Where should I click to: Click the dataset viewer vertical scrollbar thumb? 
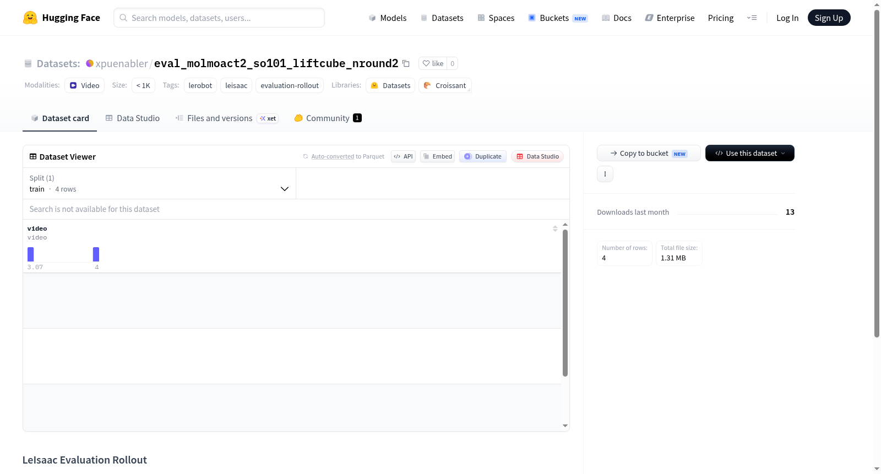pyautogui.click(x=565, y=303)
